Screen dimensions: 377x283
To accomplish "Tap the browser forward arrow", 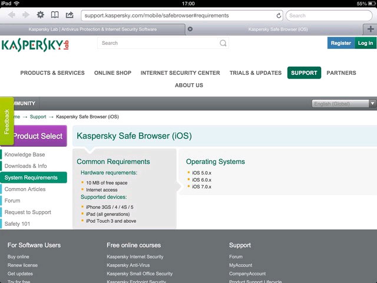I will click(x=25, y=15).
